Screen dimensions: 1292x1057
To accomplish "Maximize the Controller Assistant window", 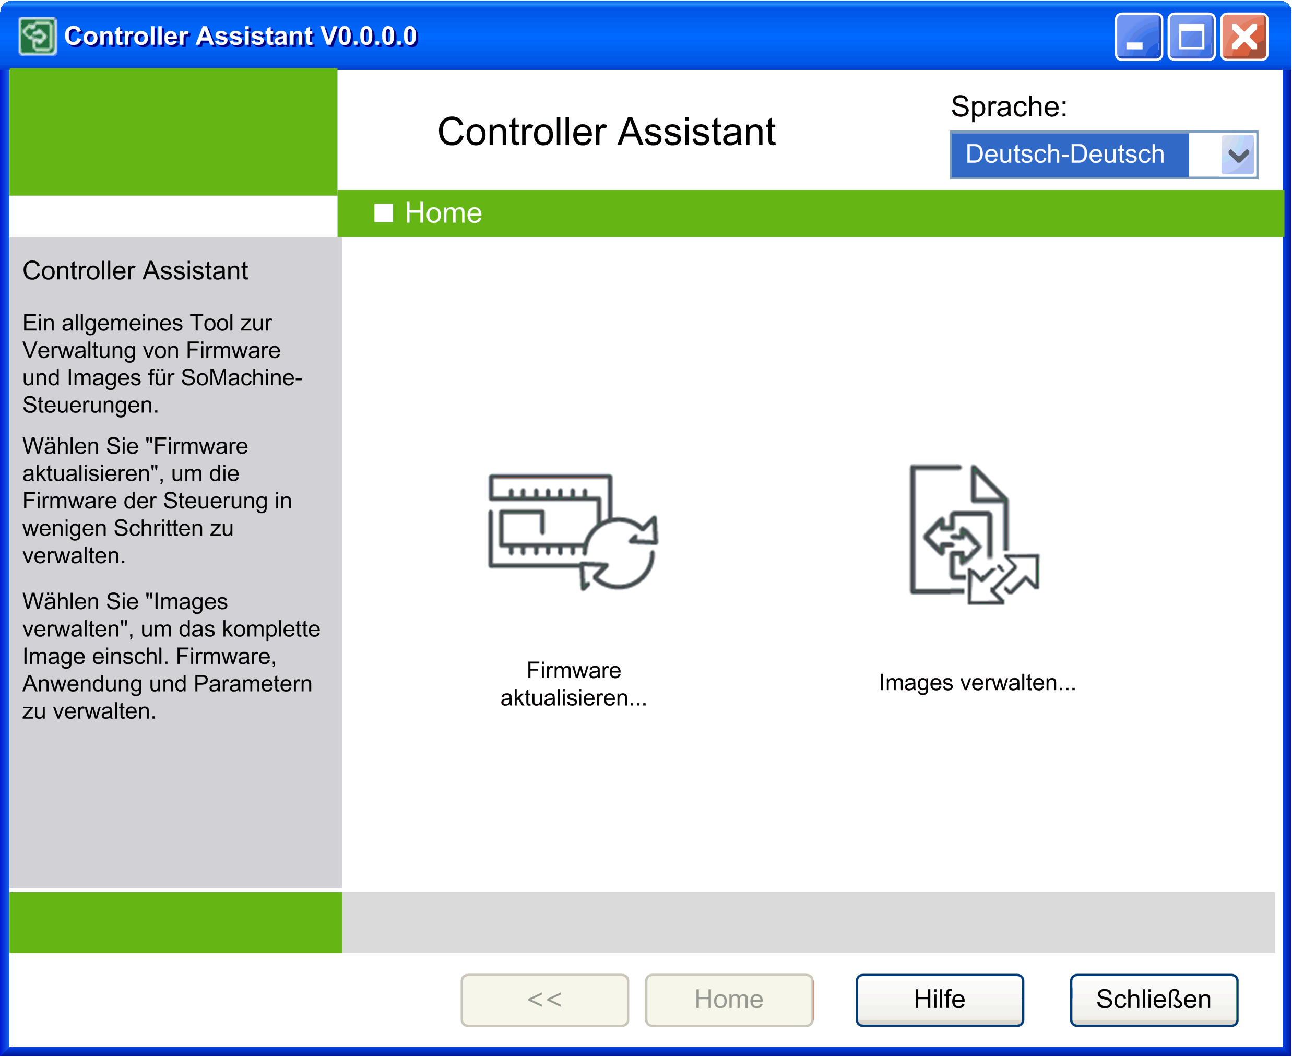I will click(x=1191, y=37).
